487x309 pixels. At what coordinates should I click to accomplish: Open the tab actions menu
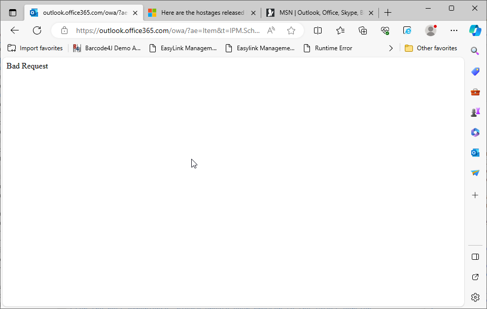(x=13, y=12)
